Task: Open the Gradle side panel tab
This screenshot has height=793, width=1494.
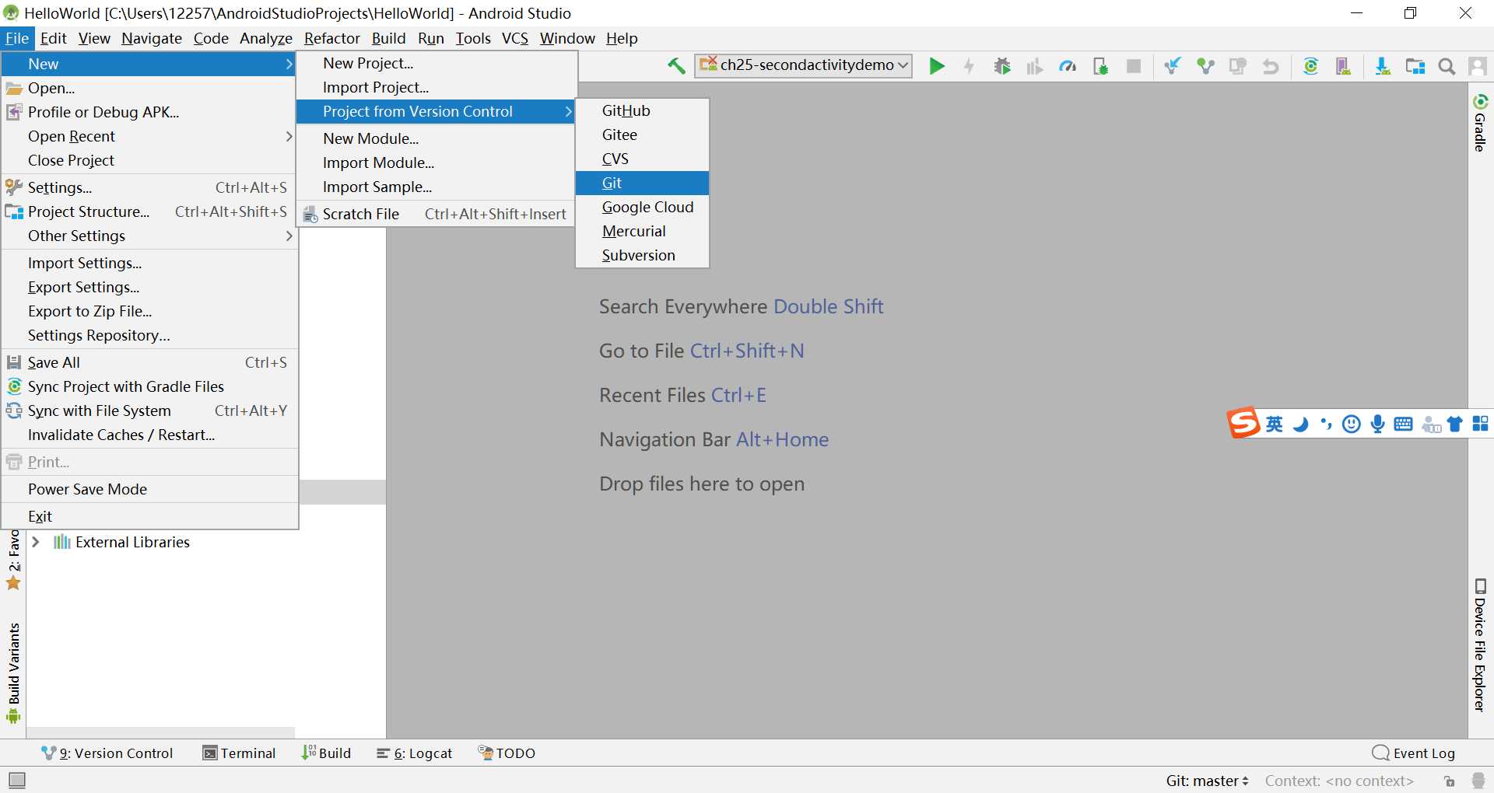Action: pos(1480,123)
